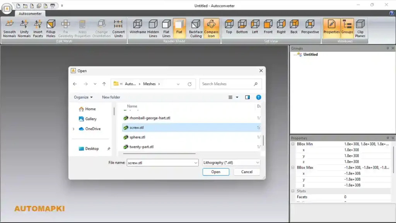This screenshot has height=223, width=396.
Task: Switch render mode to Hidden Lines
Action: [153, 29]
